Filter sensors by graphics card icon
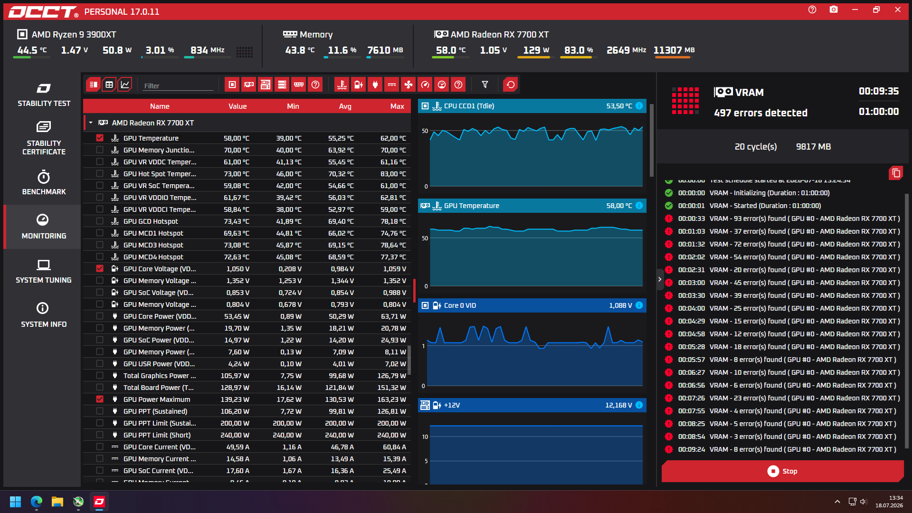This screenshot has width=912, height=513. click(x=249, y=85)
